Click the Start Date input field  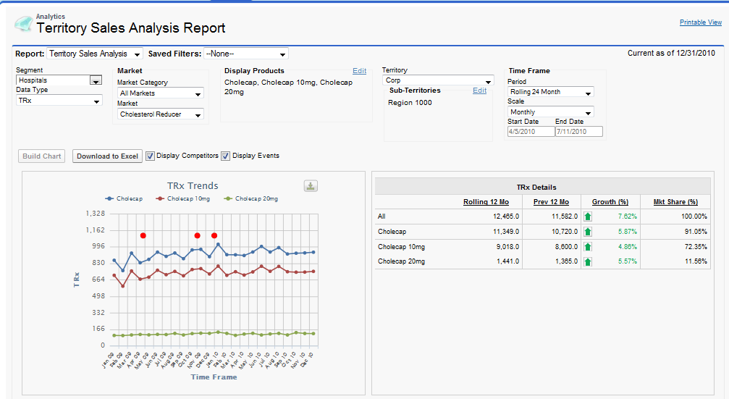click(x=530, y=132)
